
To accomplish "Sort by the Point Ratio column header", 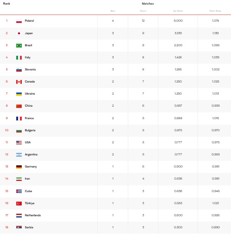I will tap(216, 11).
